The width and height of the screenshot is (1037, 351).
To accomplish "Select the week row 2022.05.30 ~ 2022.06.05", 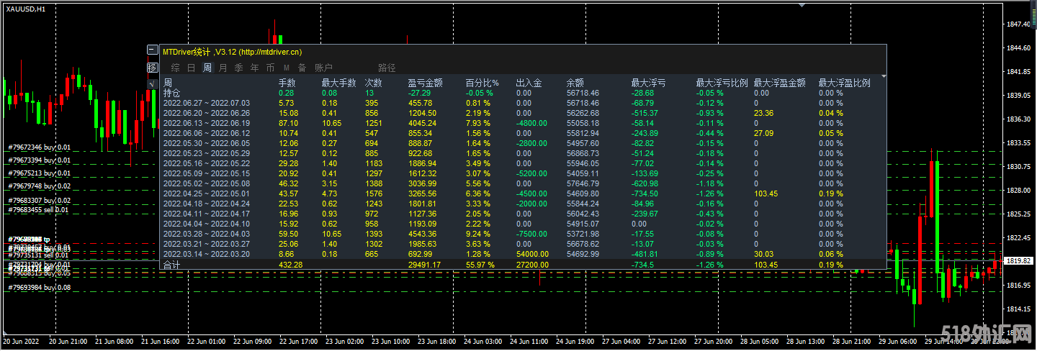I will (x=522, y=143).
